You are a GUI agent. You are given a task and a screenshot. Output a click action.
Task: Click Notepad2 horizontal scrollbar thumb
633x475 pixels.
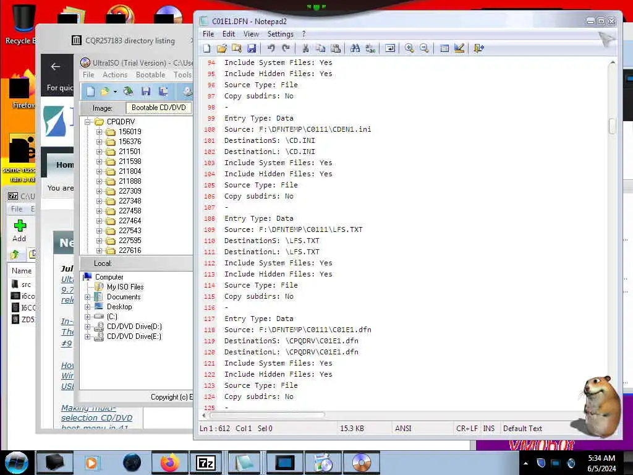(x=267, y=415)
